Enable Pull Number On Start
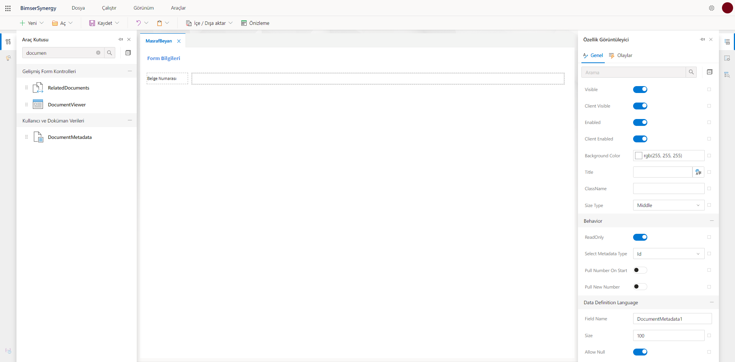 click(640, 270)
